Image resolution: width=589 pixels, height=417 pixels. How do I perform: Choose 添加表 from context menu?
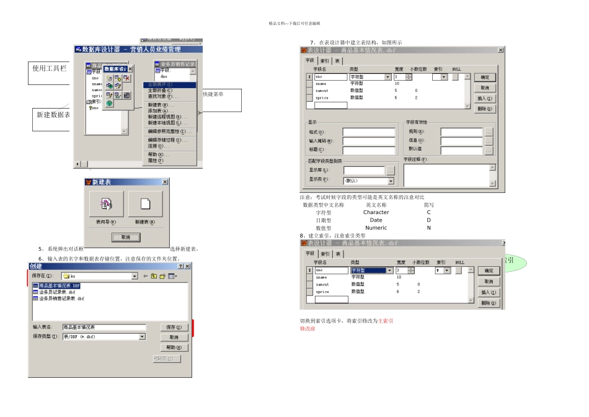tap(170, 111)
